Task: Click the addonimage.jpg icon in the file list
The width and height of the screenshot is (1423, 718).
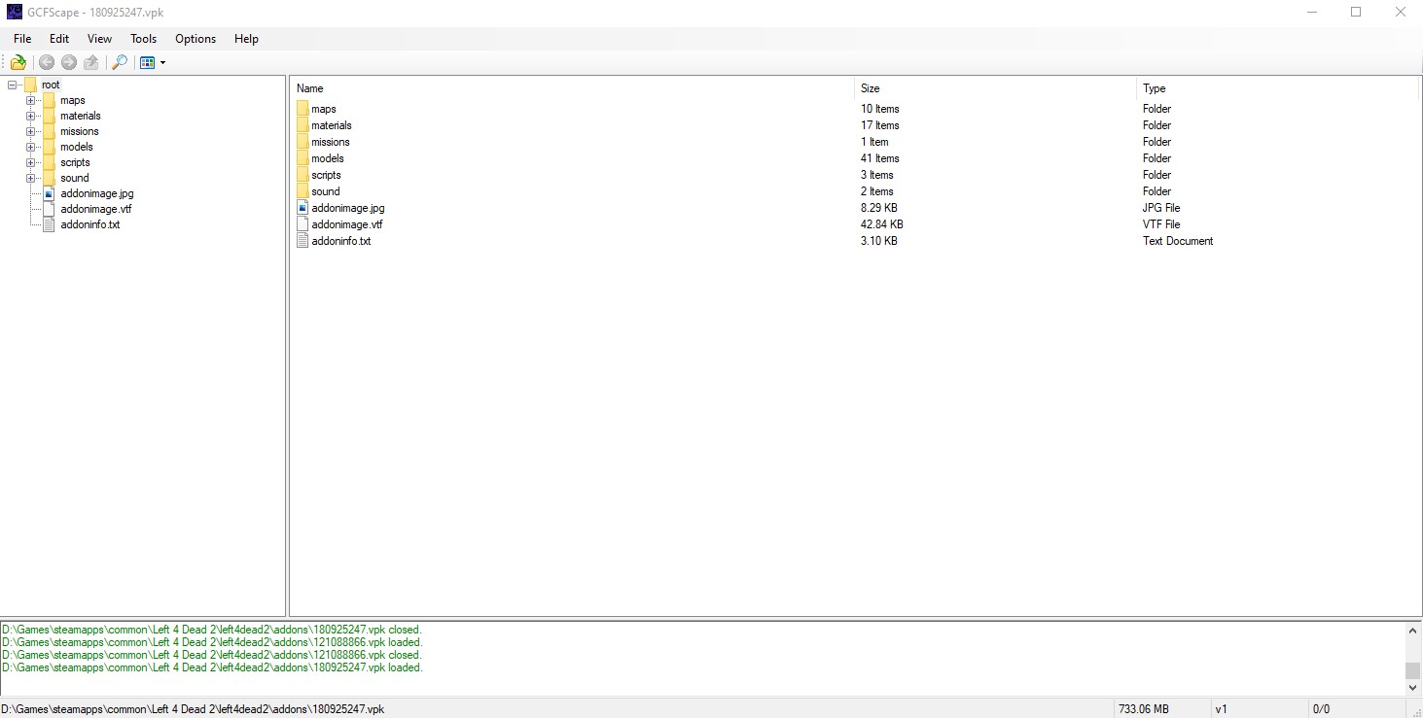Action: pyautogui.click(x=302, y=208)
